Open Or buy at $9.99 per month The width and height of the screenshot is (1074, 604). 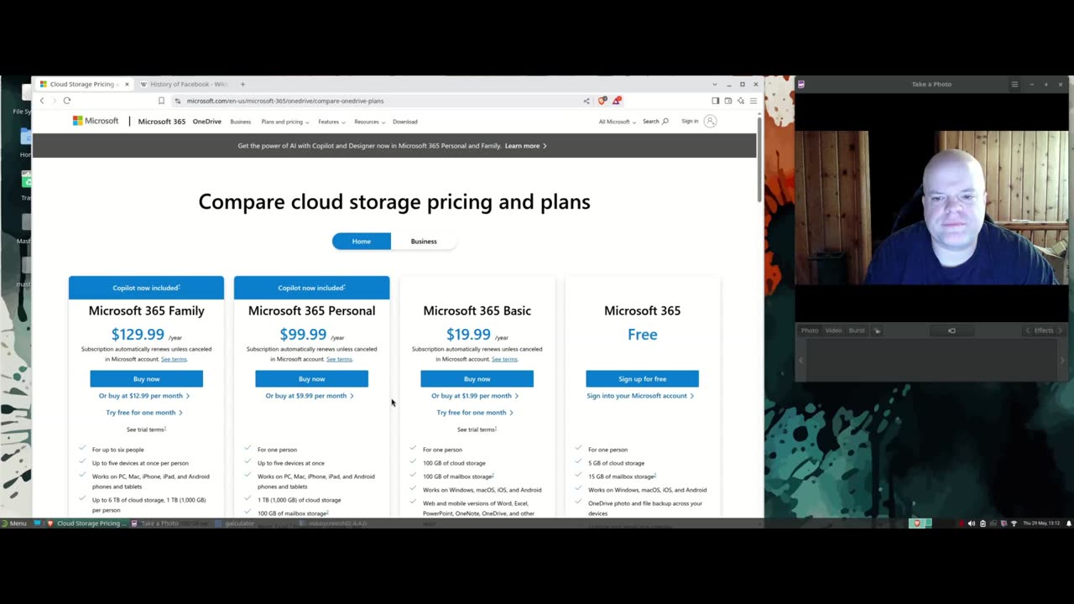point(310,396)
